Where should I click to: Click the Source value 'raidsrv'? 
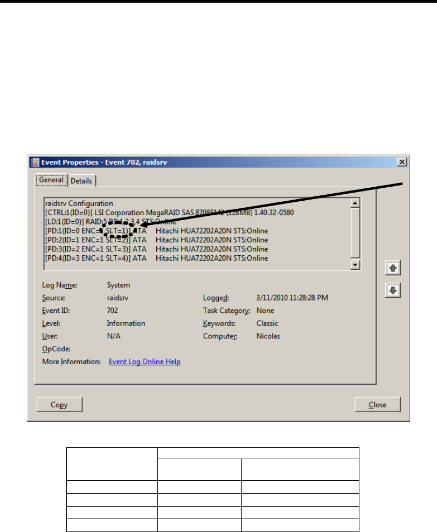[117, 298]
